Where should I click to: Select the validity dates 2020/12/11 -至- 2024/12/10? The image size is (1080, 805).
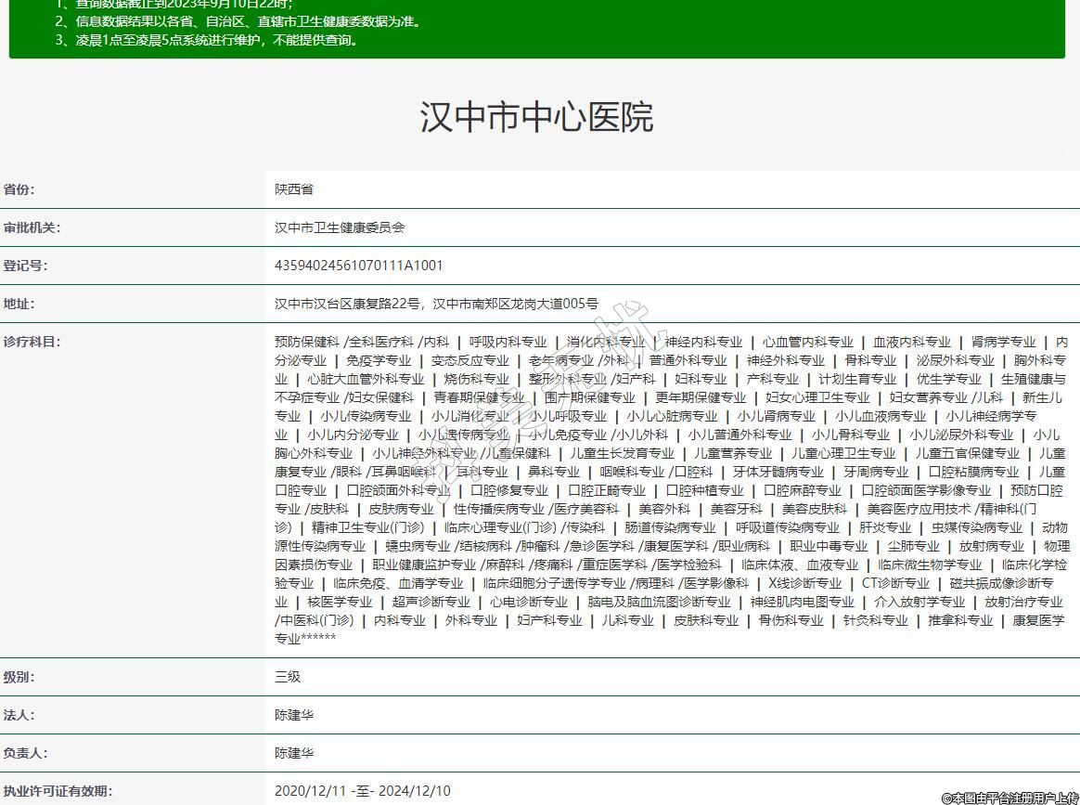(362, 791)
